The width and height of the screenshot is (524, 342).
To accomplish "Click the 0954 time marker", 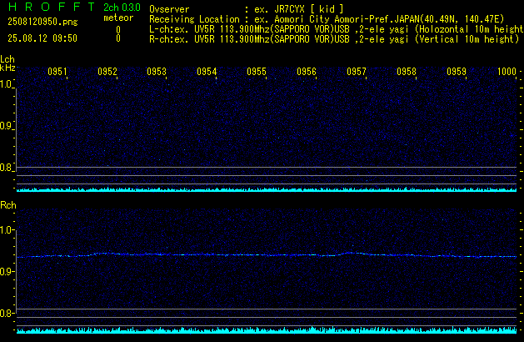I will point(207,72).
